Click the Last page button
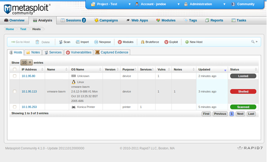 251,114
